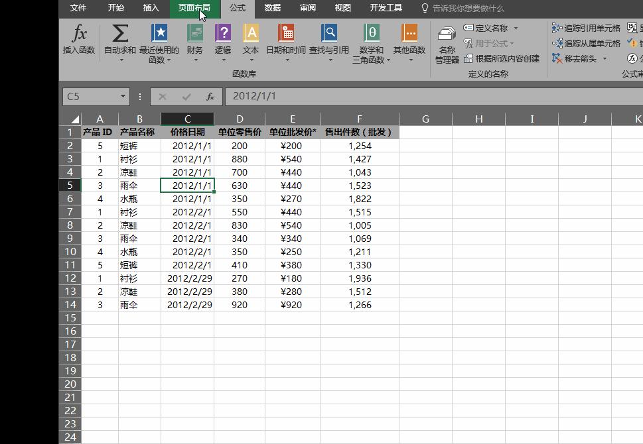643x444 pixels.
Task: Switch to the View (视图) tab
Action: click(342, 8)
